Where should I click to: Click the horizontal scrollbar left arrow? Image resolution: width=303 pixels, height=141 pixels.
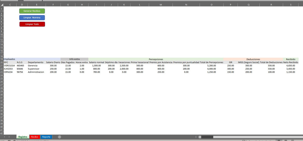point(200,137)
